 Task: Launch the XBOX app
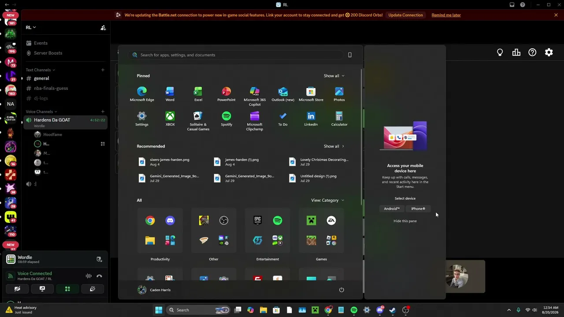coord(170,119)
